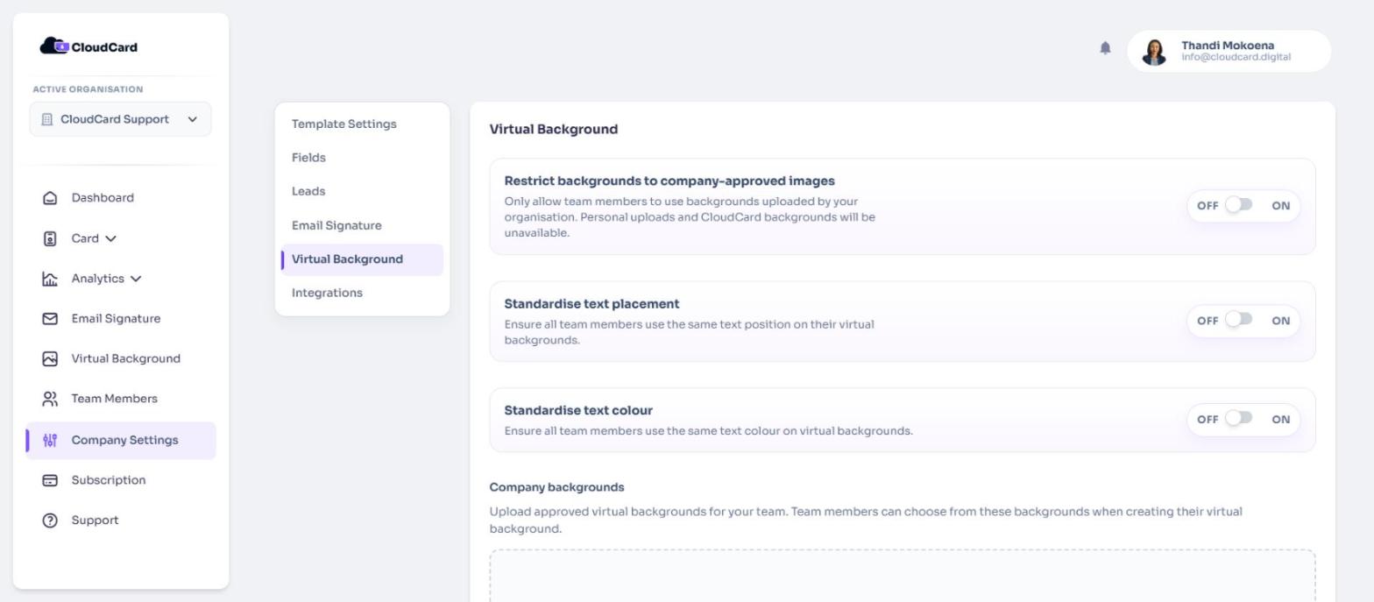Click the CloudCard cloud logo icon
The image size is (1374, 602).
(53, 46)
